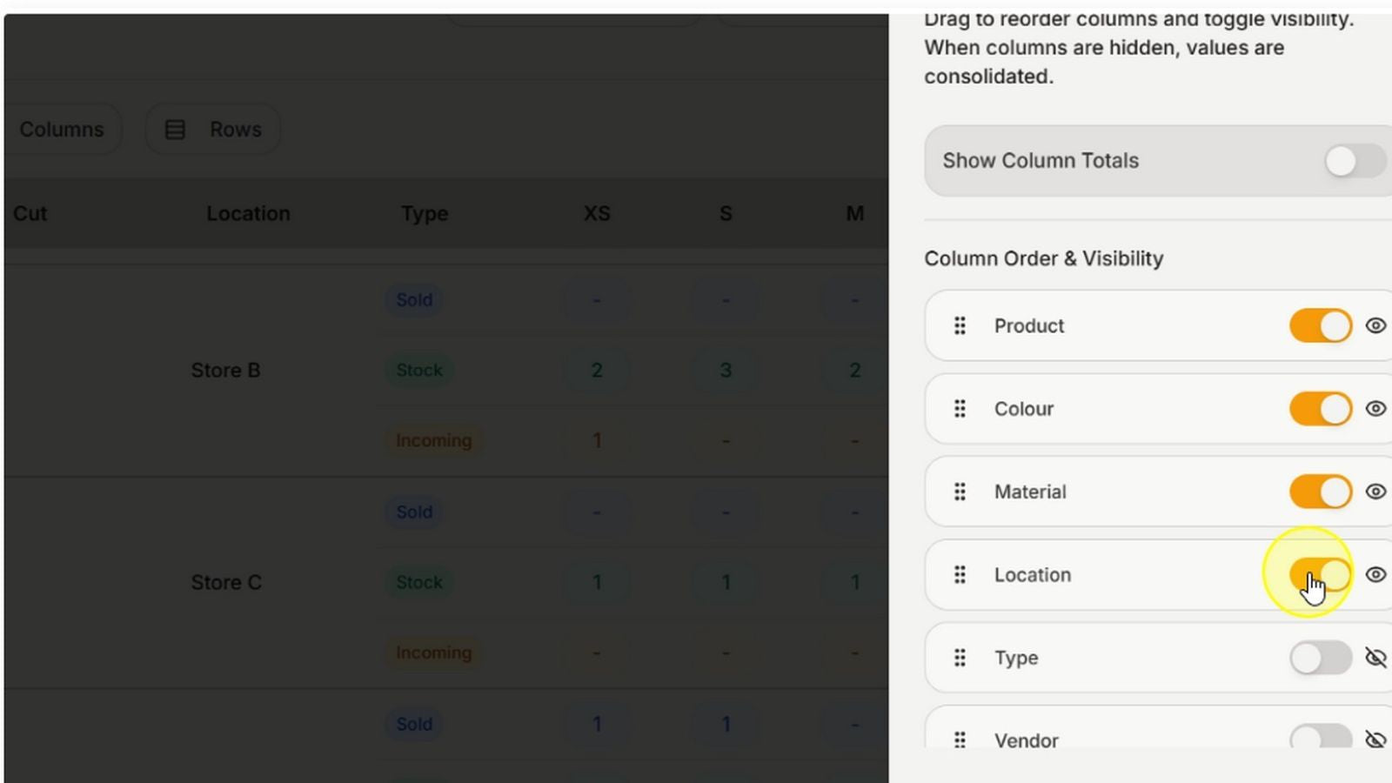Turn off the Product column toggle

click(1321, 325)
